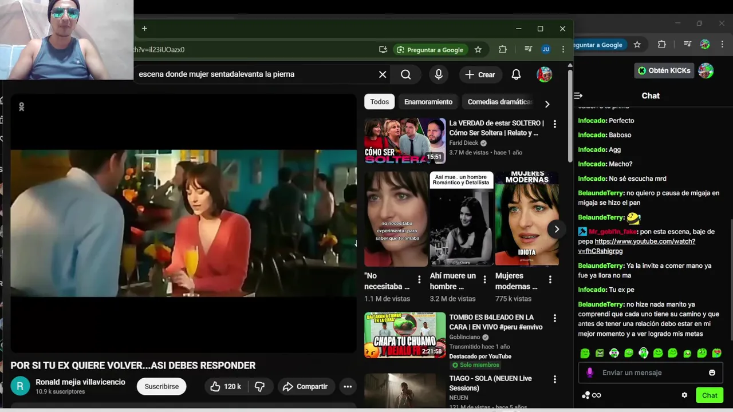Open the 'Ahí muere un hombre' Short
This screenshot has height=412, width=733.
[x=462, y=219]
